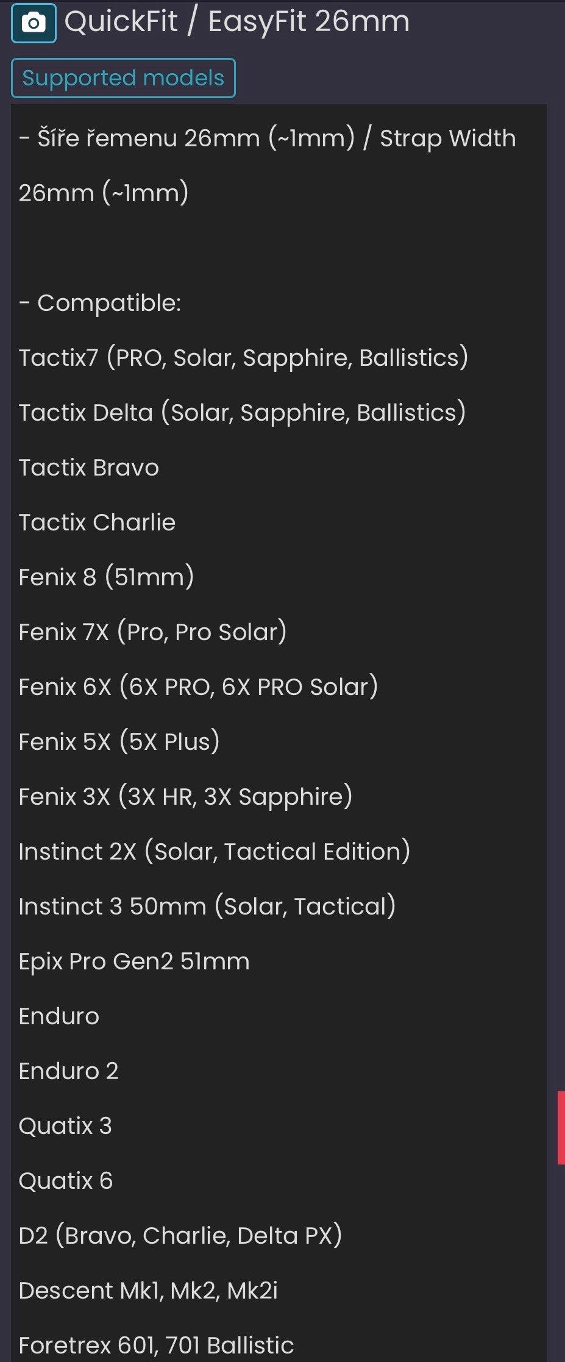Click the Strap Width 26mm description line

click(267, 139)
